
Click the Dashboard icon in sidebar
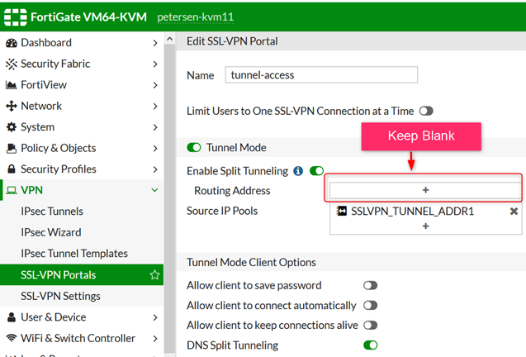(x=12, y=43)
